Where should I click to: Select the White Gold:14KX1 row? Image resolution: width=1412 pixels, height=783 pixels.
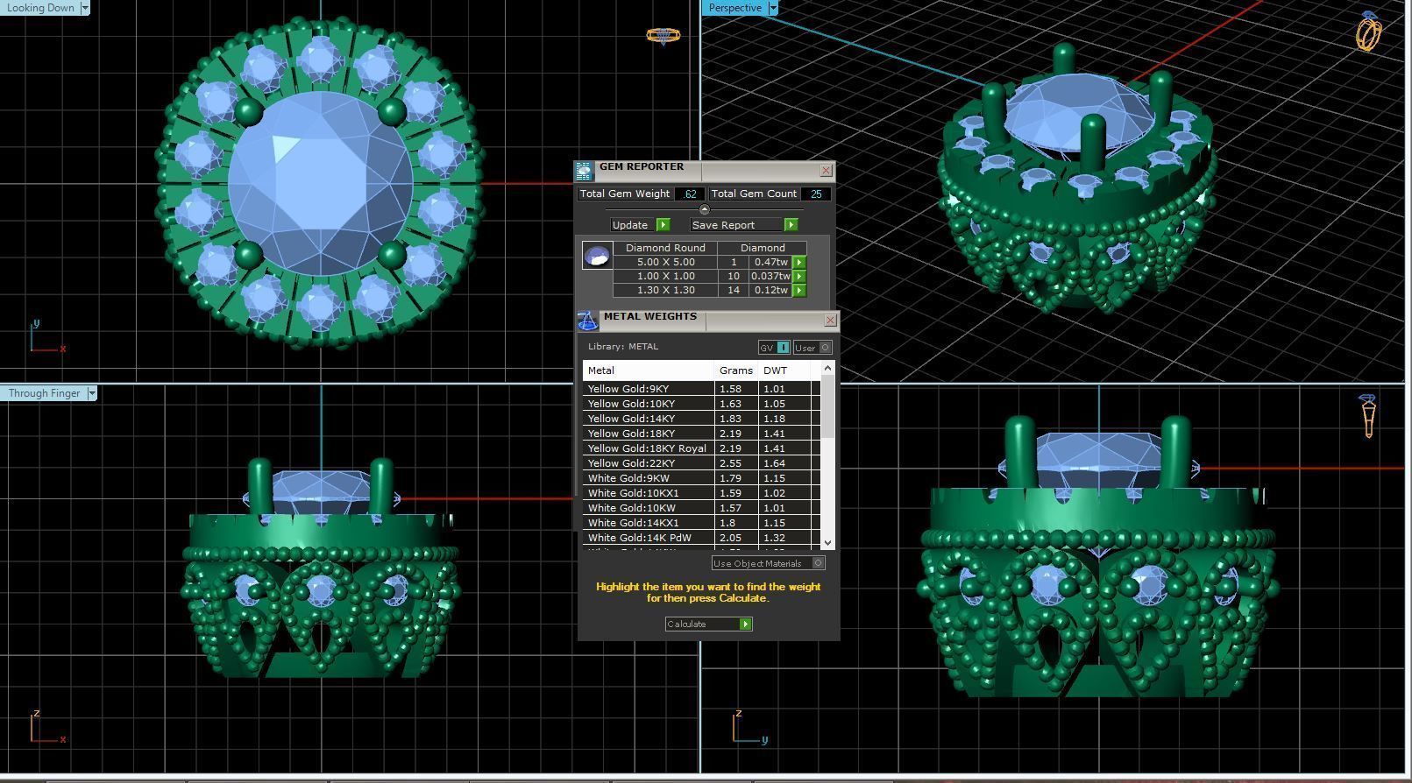pyautogui.click(x=701, y=523)
